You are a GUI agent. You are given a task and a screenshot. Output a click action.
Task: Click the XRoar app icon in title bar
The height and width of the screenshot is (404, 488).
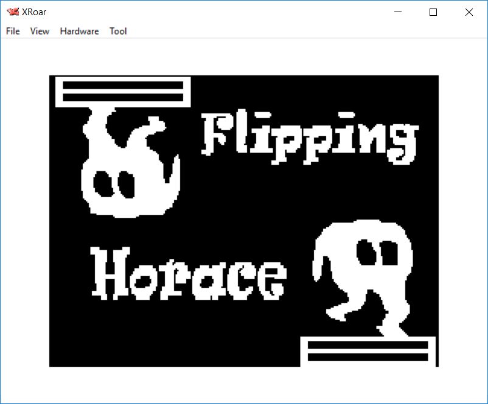[12, 12]
